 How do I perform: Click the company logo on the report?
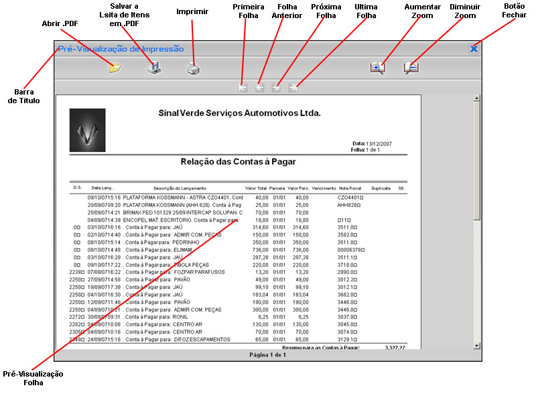[87, 129]
